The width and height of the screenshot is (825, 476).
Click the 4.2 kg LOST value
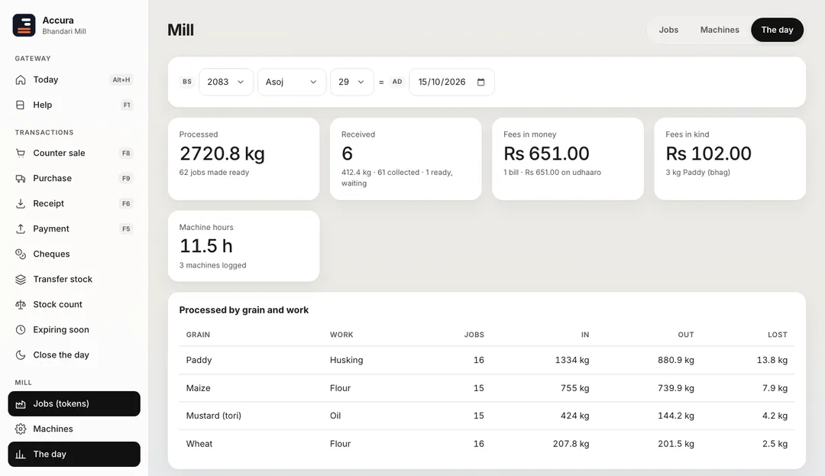click(x=775, y=416)
